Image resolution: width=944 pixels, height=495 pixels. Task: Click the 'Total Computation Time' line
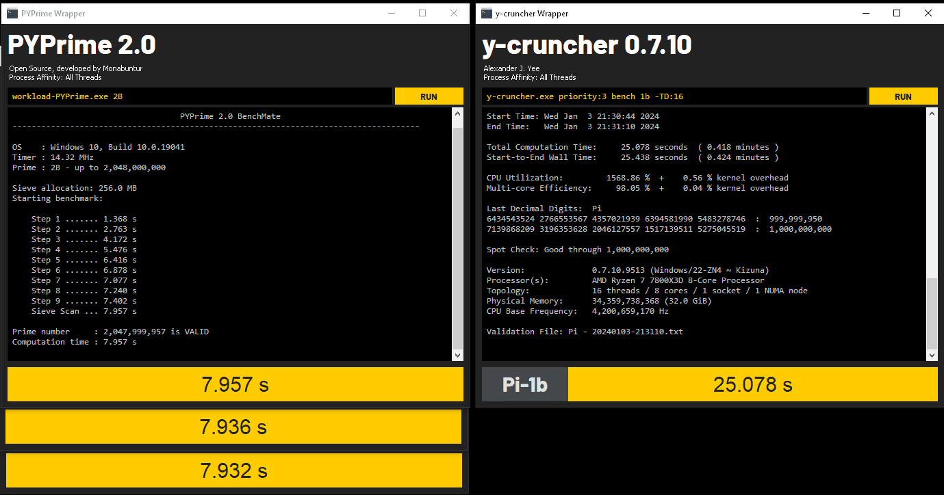pos(633,147)
